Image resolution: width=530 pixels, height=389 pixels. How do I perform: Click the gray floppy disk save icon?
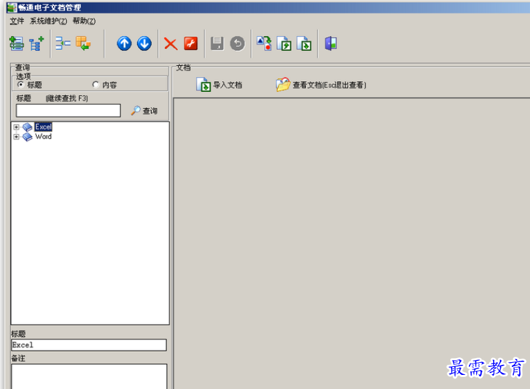(217, 44)
